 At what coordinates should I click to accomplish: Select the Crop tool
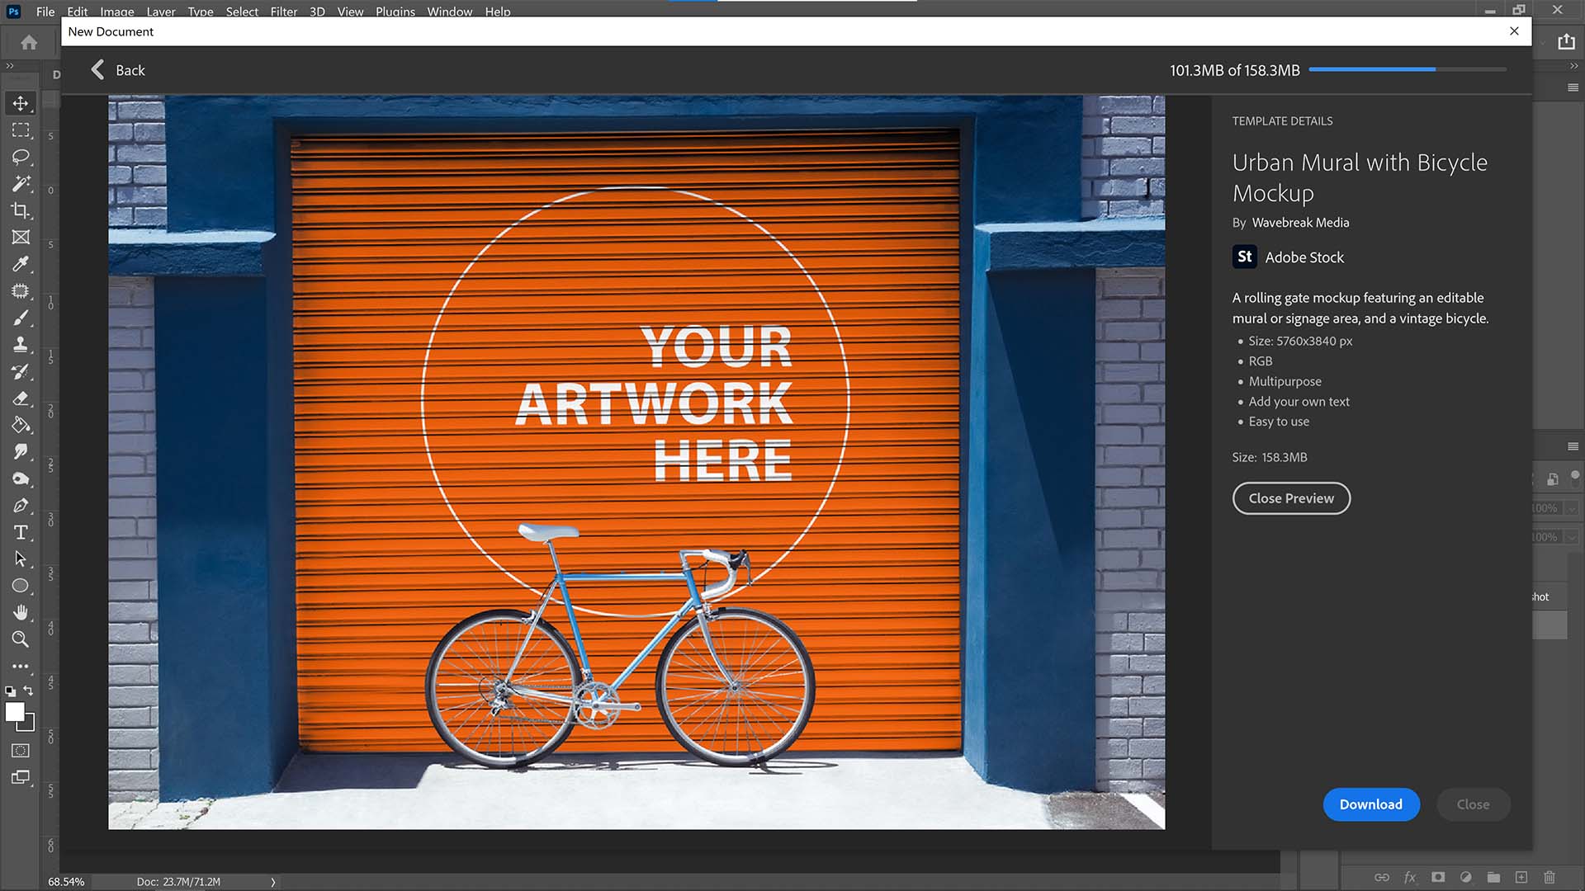pos(20,210)
